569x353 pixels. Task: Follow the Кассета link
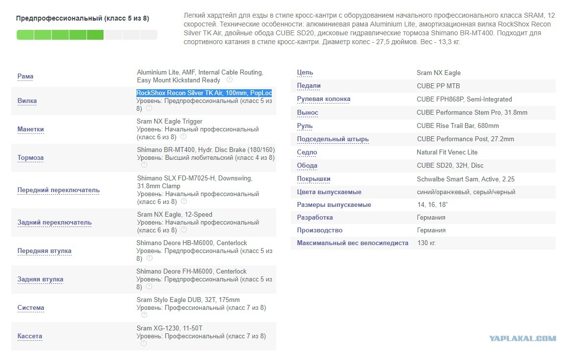pos(30,336)
